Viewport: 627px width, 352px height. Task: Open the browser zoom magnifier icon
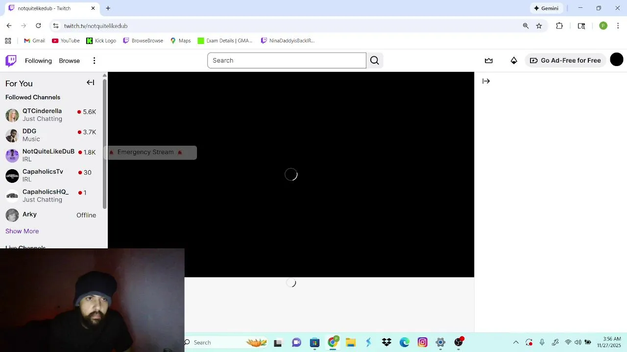(526, 26)
